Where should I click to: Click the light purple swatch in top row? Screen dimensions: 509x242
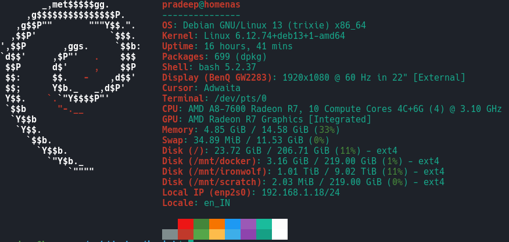[x=248, y=224]
